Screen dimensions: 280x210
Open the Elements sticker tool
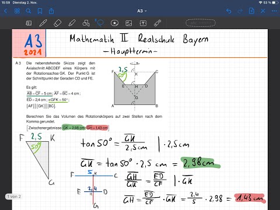(114, 23)
